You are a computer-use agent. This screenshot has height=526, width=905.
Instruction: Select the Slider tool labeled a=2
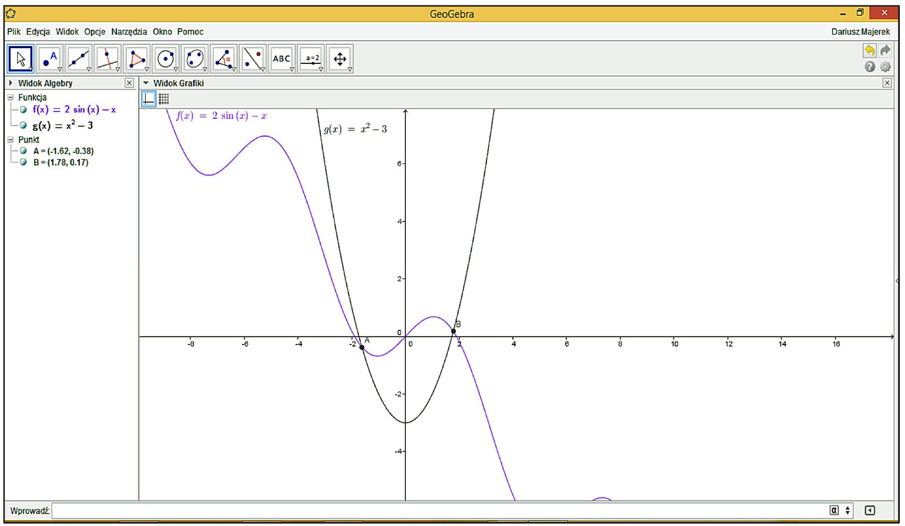click(311, 59)
